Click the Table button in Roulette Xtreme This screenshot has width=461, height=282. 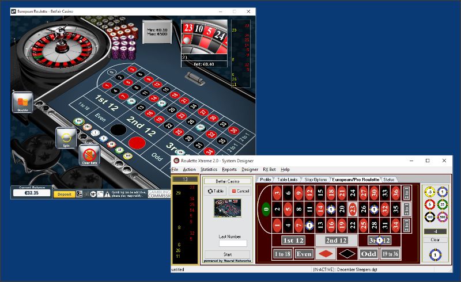[216, 191]
